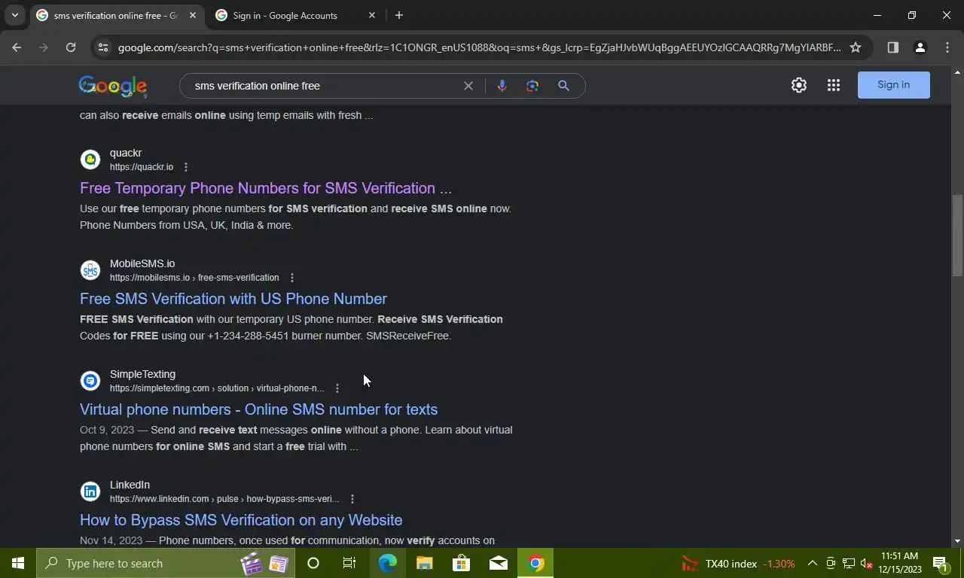Open Google Lens image search
Image resolution: width=964 pixels, height=578 pixels.
532,86
